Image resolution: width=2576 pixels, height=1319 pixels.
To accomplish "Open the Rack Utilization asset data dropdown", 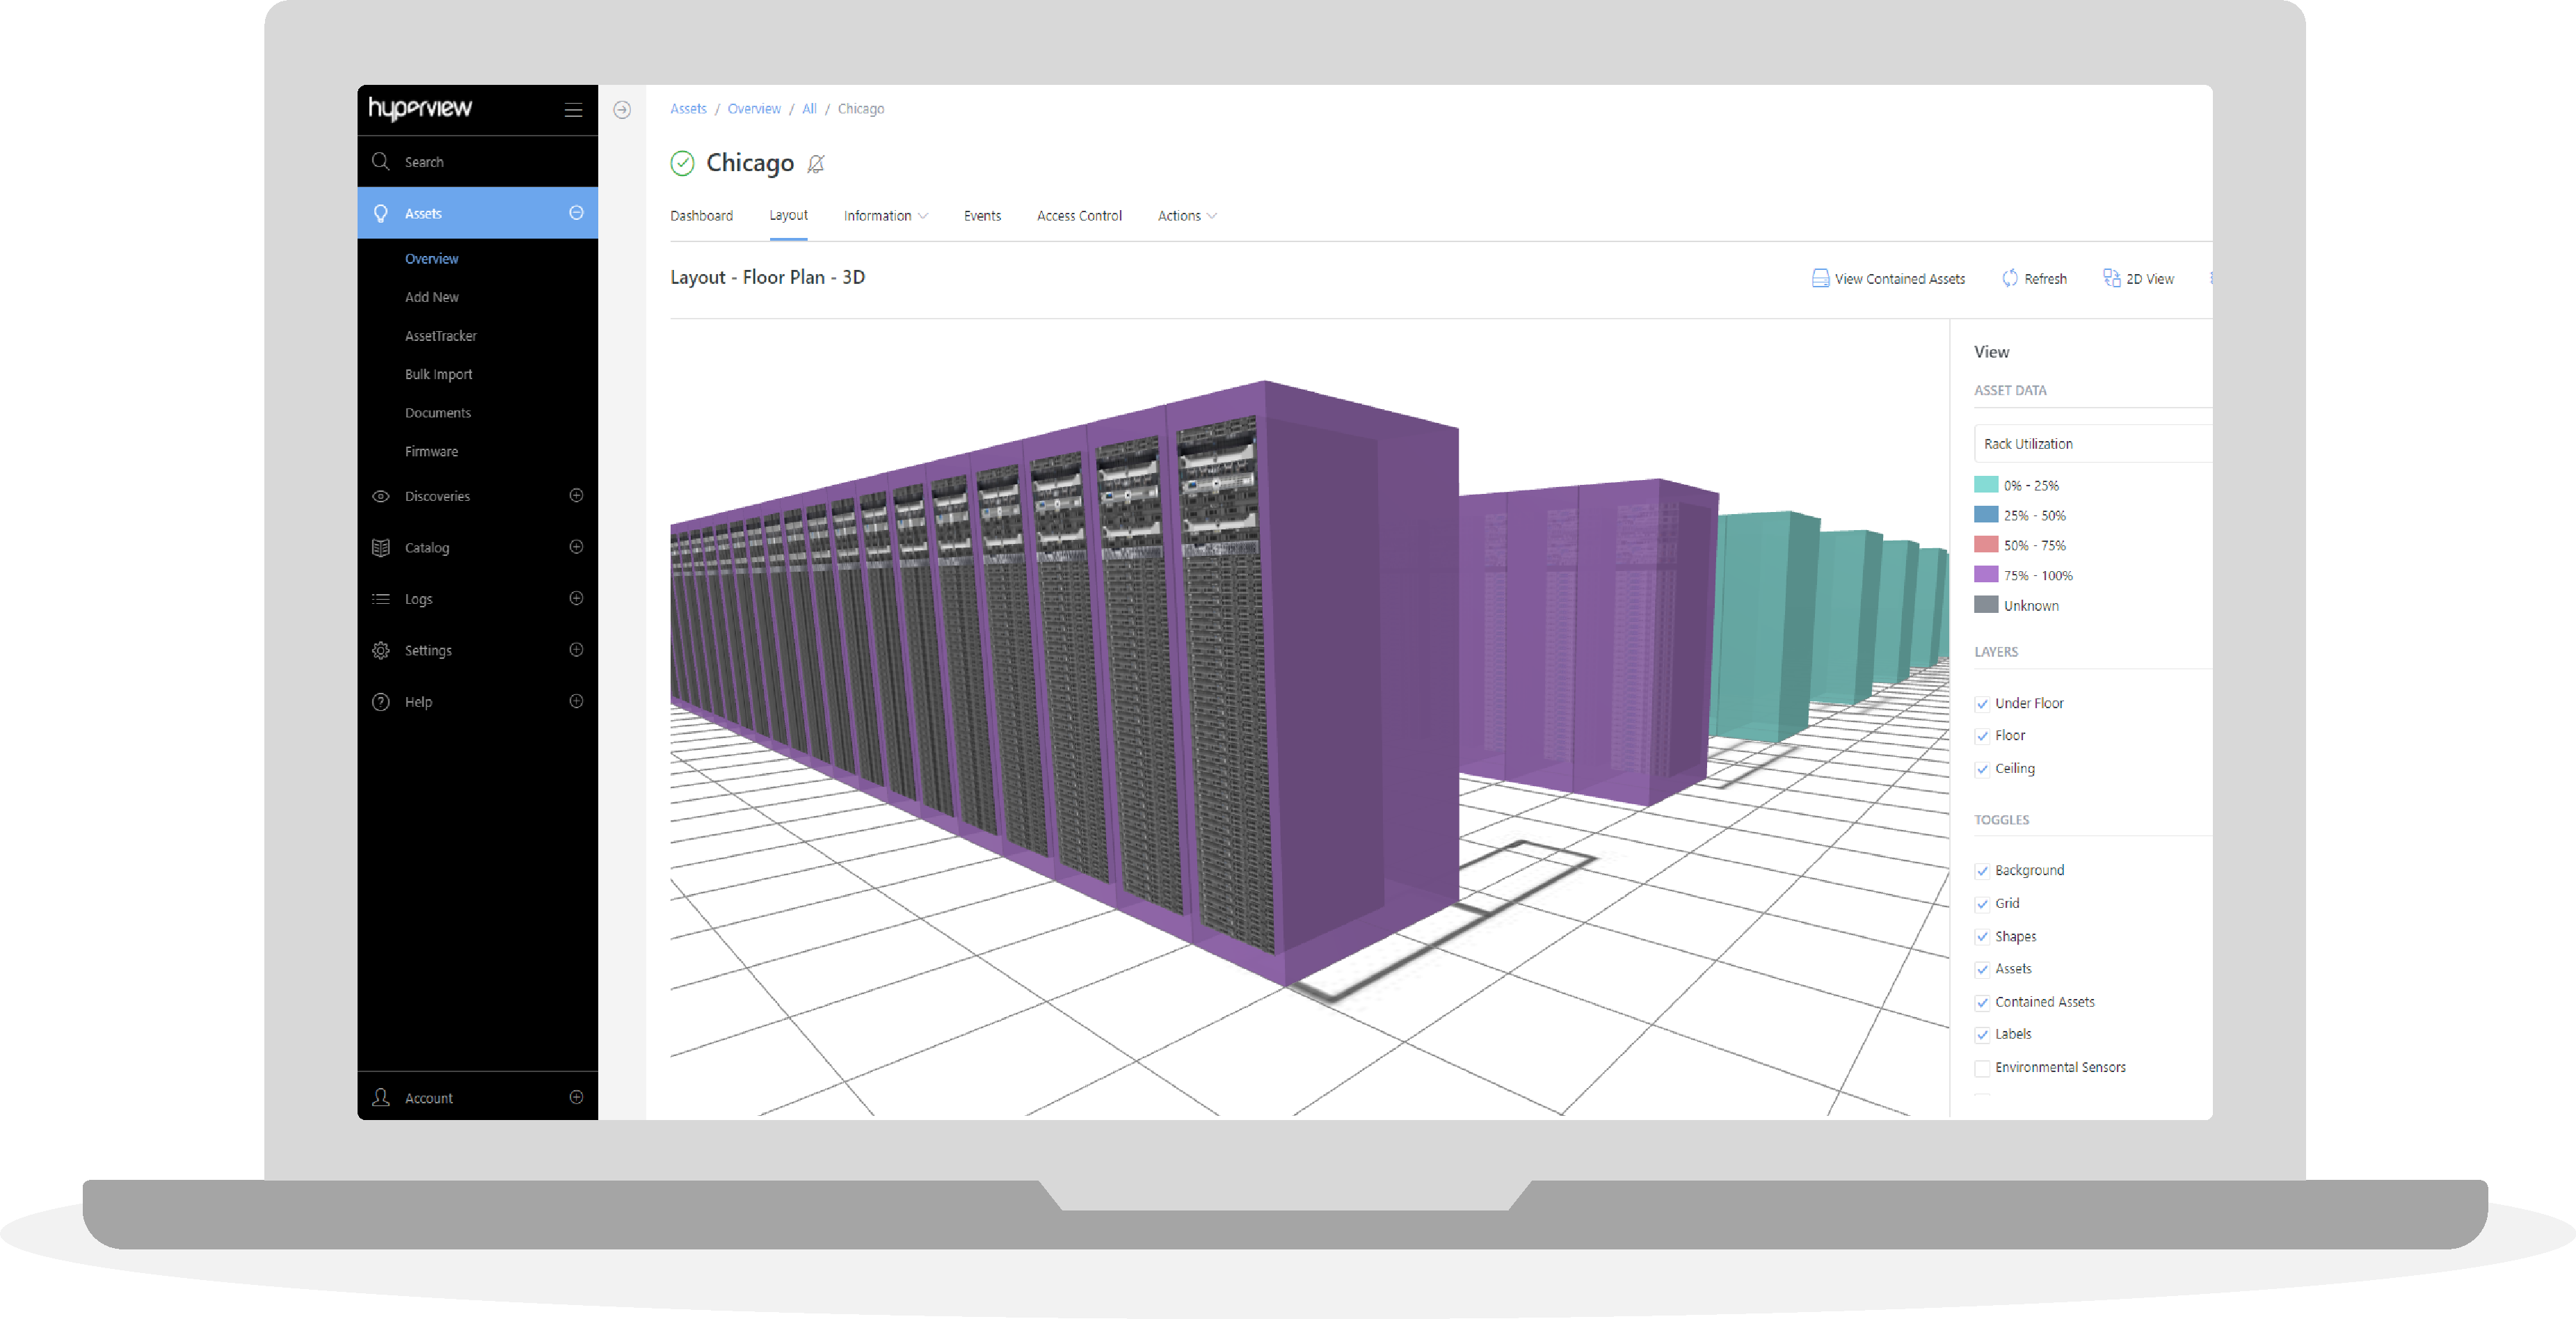I will click(x=2090, y=444).
